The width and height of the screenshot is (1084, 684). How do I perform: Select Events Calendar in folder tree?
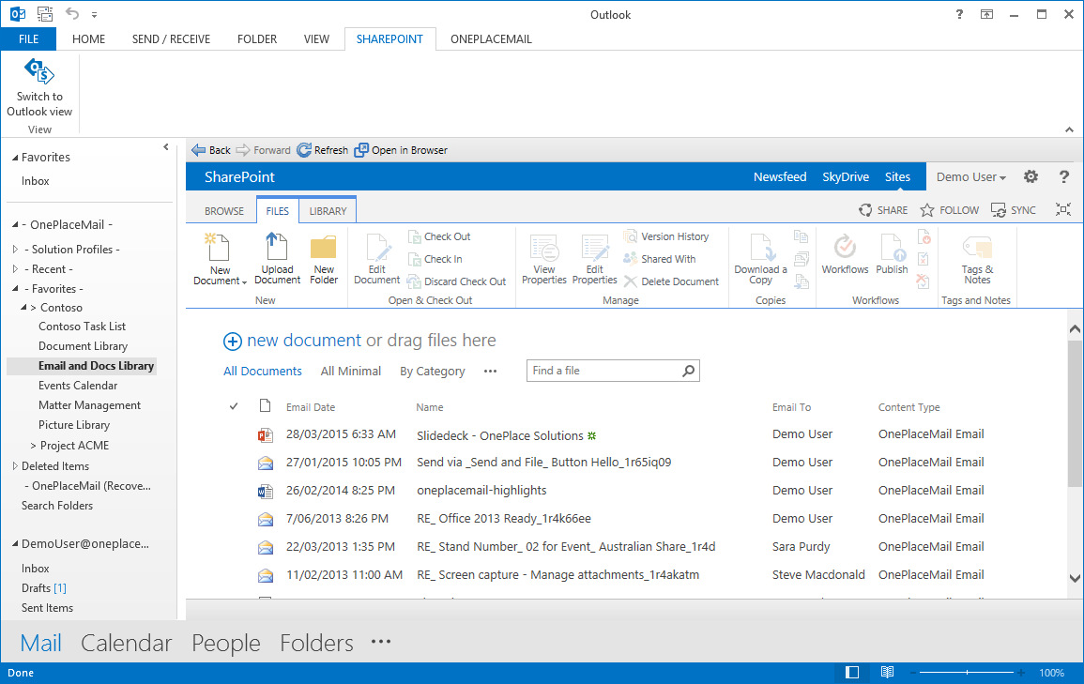click(78, 386)
